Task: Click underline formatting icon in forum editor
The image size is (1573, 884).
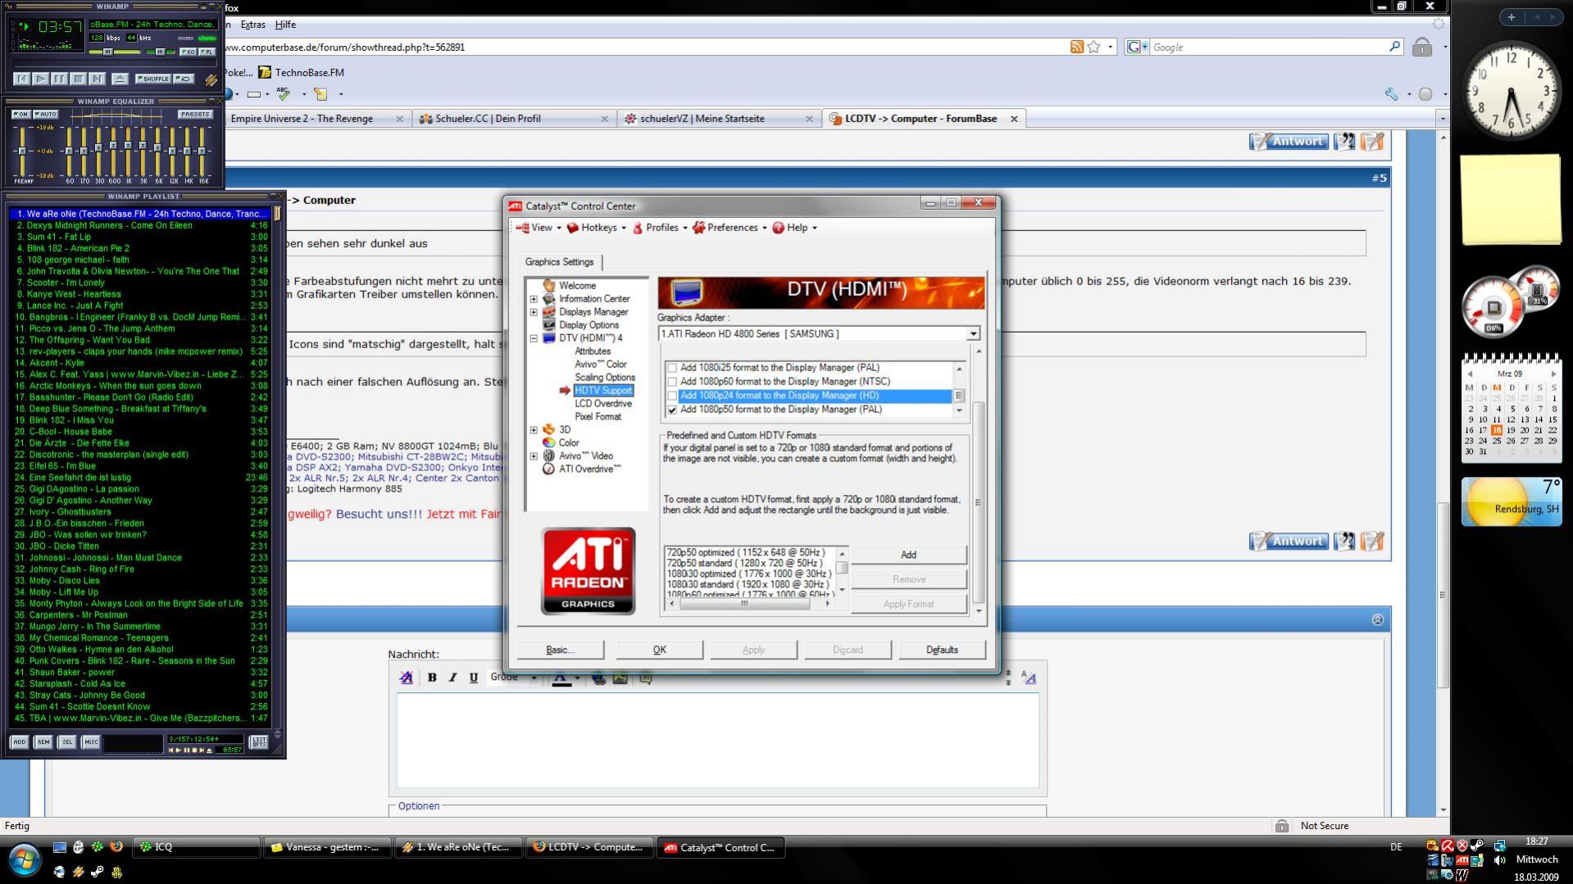Action: (473, 678)
